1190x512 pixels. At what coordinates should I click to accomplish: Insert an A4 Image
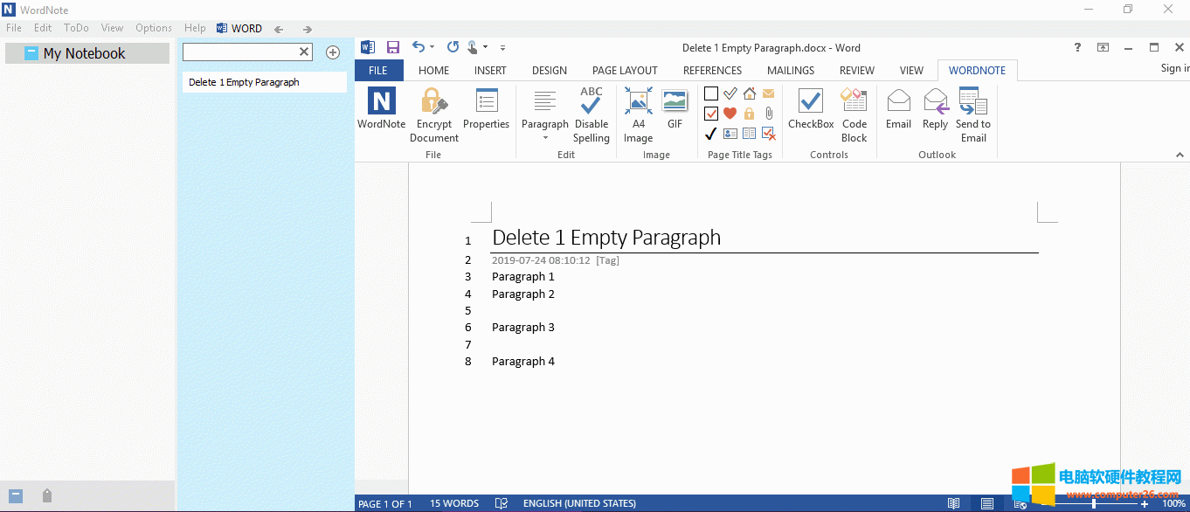click(638, 101)
